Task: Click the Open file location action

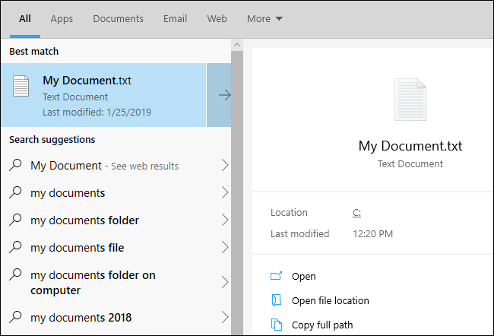Action: click(330, 301)
